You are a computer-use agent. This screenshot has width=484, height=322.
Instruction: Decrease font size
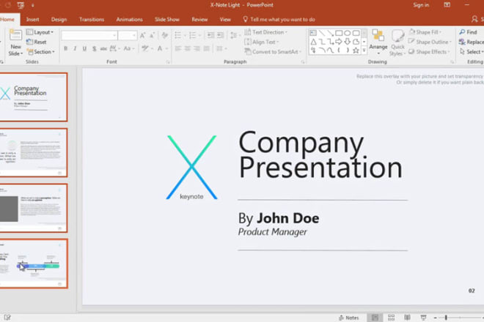pyautogui.click(x=153, y=35)
